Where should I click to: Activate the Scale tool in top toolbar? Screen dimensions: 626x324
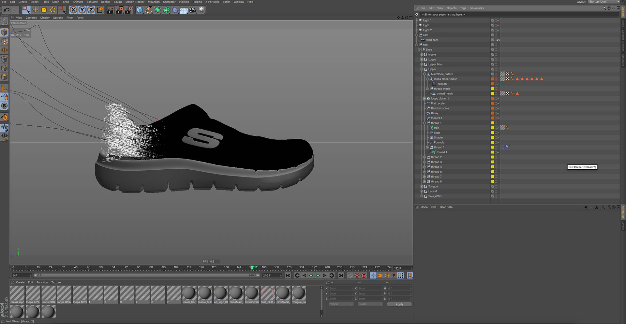click(44, 10)
